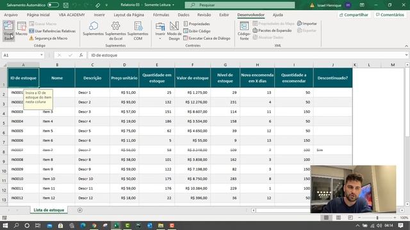This screenshot has width=410, height=230.
Task: Click the Pesquisar search box
Action: 240,5
